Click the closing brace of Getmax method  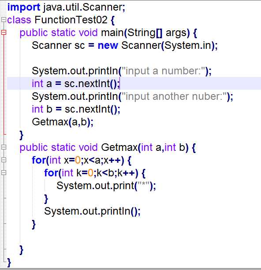[x=22, y=250]
